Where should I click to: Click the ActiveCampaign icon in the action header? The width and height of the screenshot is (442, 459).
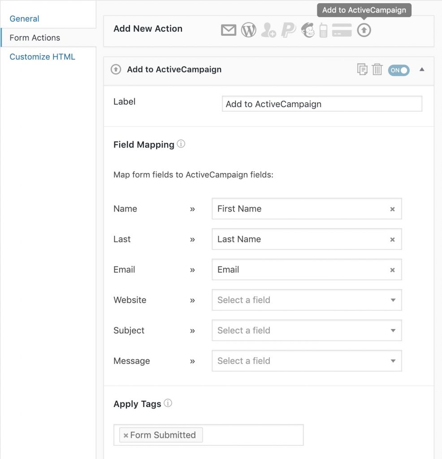[x=116, y=69]
